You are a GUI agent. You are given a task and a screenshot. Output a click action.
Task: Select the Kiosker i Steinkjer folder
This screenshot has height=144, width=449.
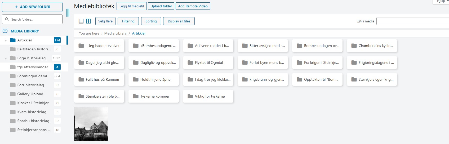[x=33, y=103]
